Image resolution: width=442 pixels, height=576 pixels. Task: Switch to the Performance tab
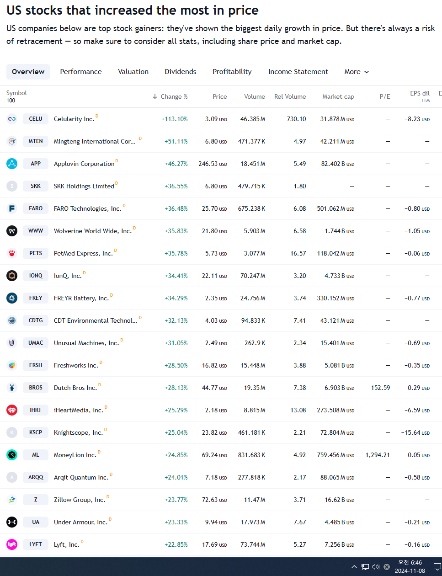81,72
